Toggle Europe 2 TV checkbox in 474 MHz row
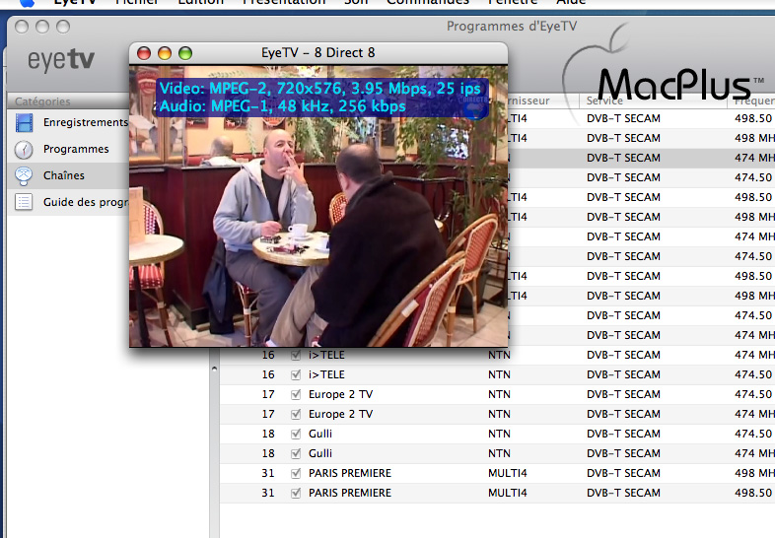Viewport: 775px width, 538px height. pos(296,414)
